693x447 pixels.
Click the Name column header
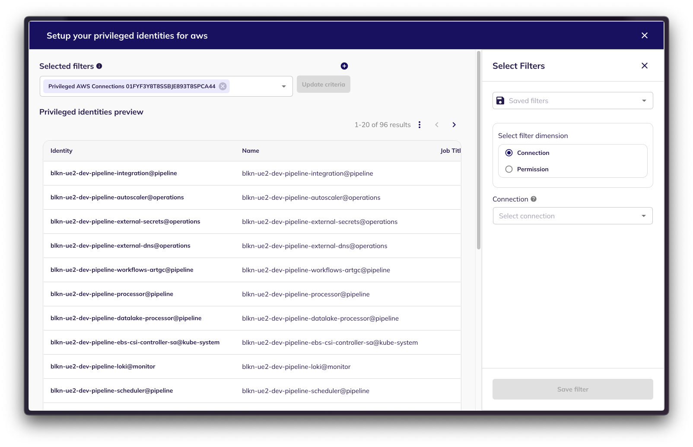tap(251, 151)
